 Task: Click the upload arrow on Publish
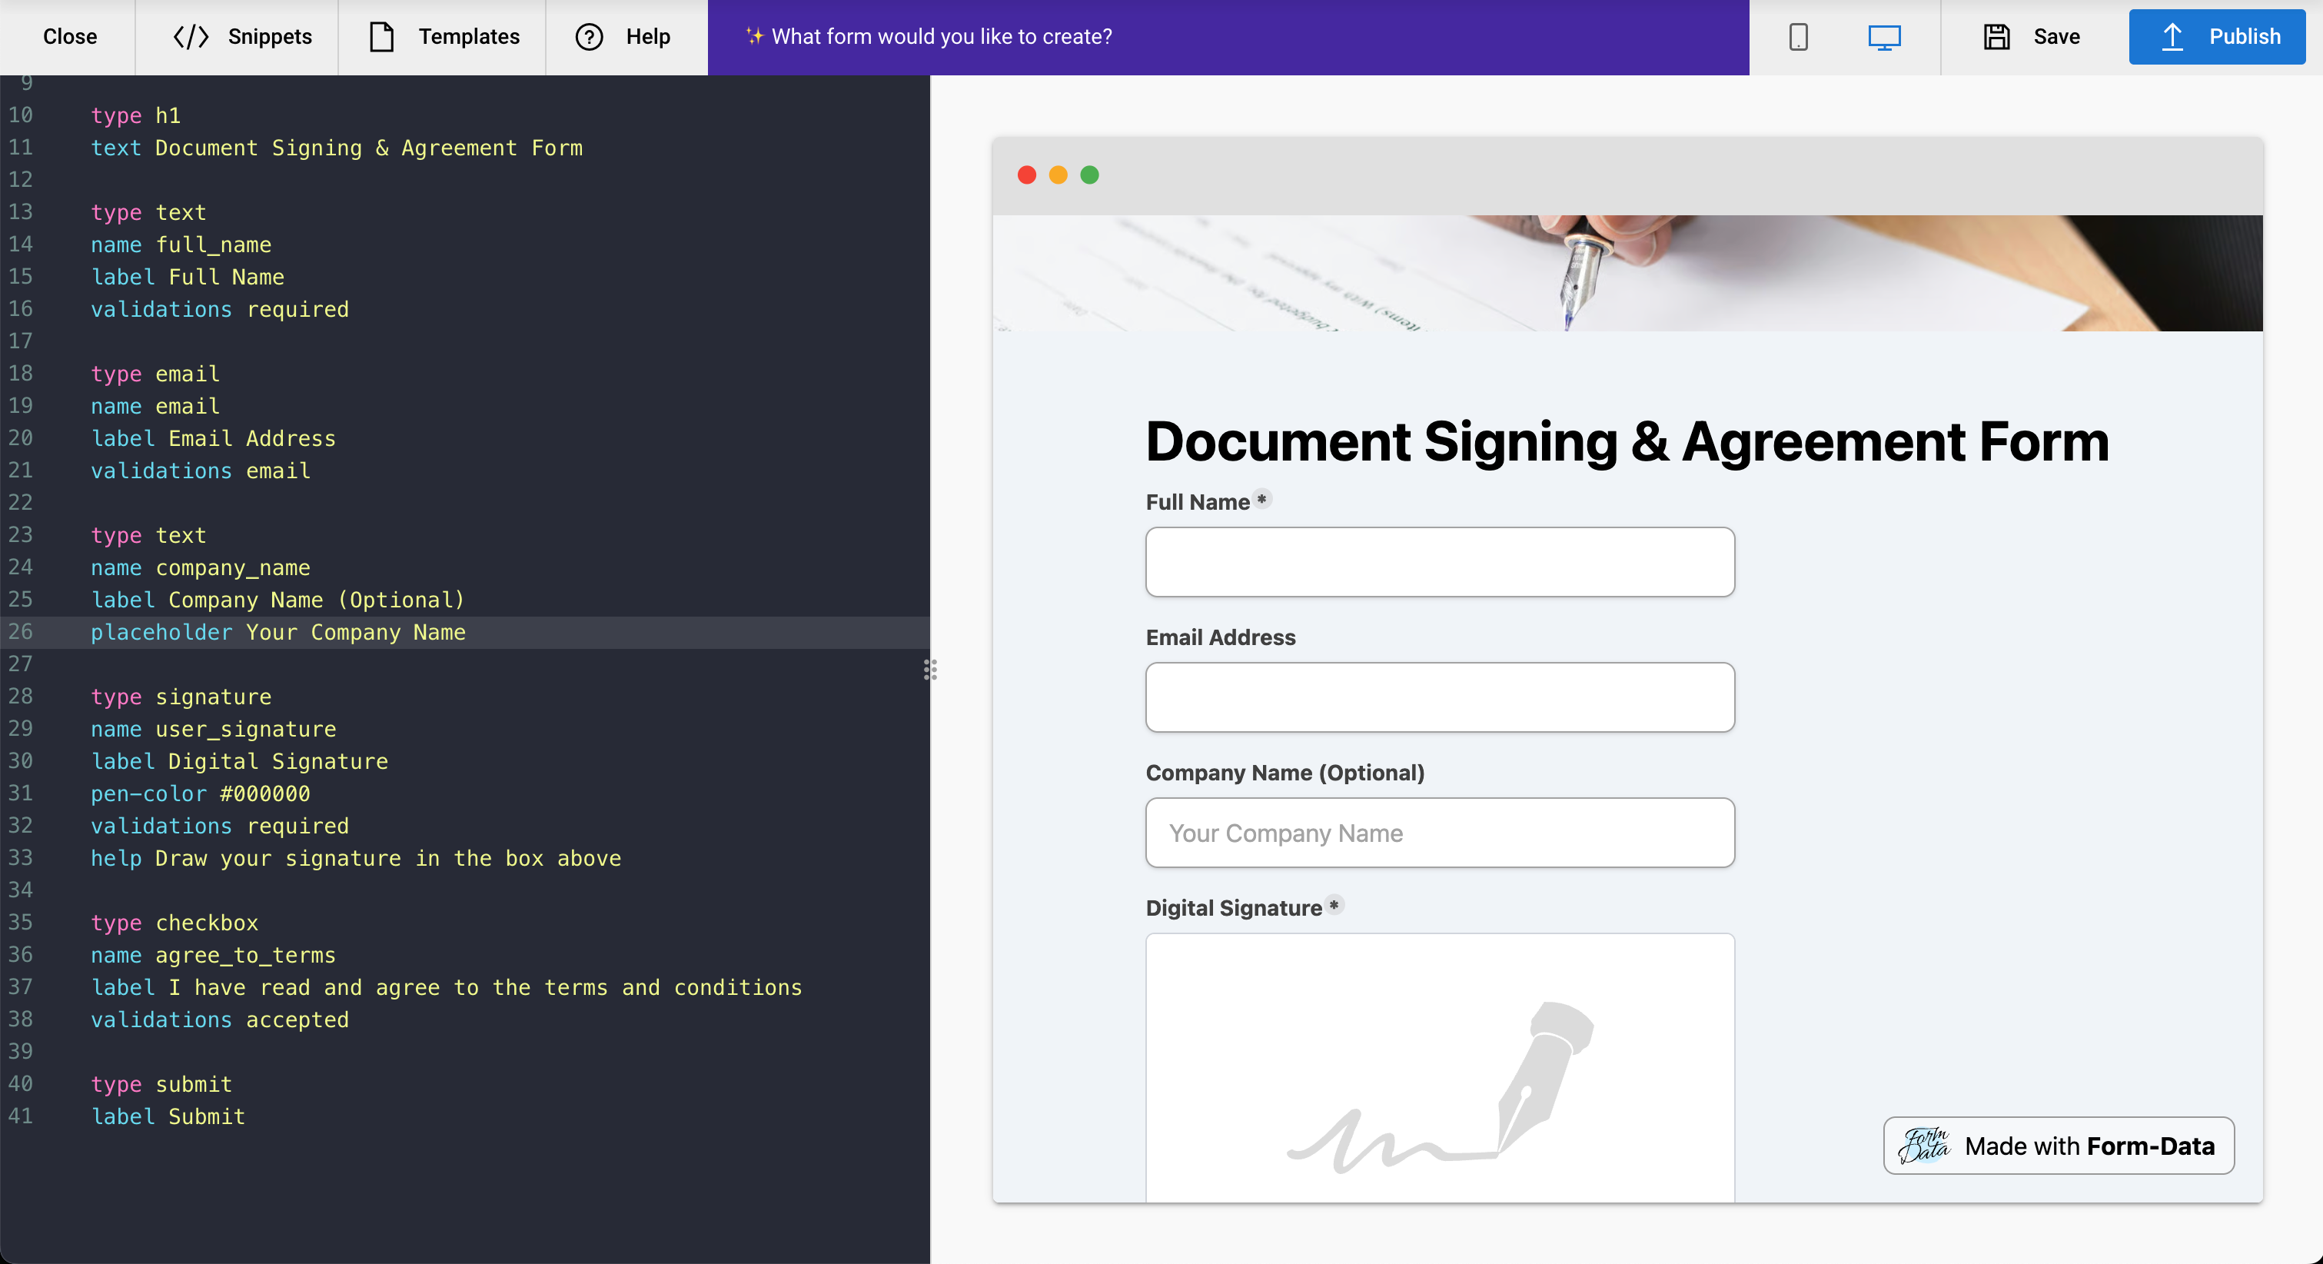(2173, 37)
